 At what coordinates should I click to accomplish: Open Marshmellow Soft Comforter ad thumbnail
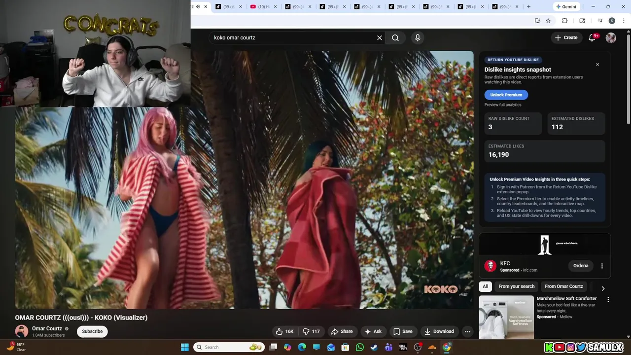coord(506,317)
